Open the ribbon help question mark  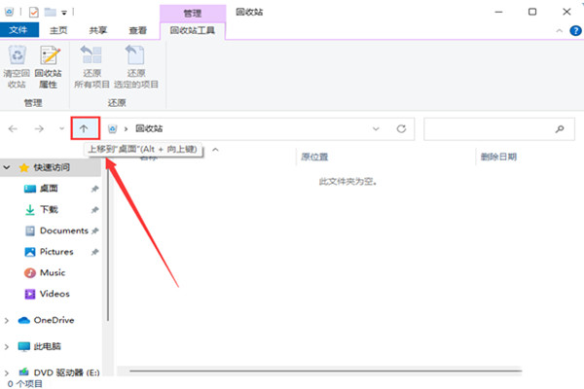(x=573, y=31)
